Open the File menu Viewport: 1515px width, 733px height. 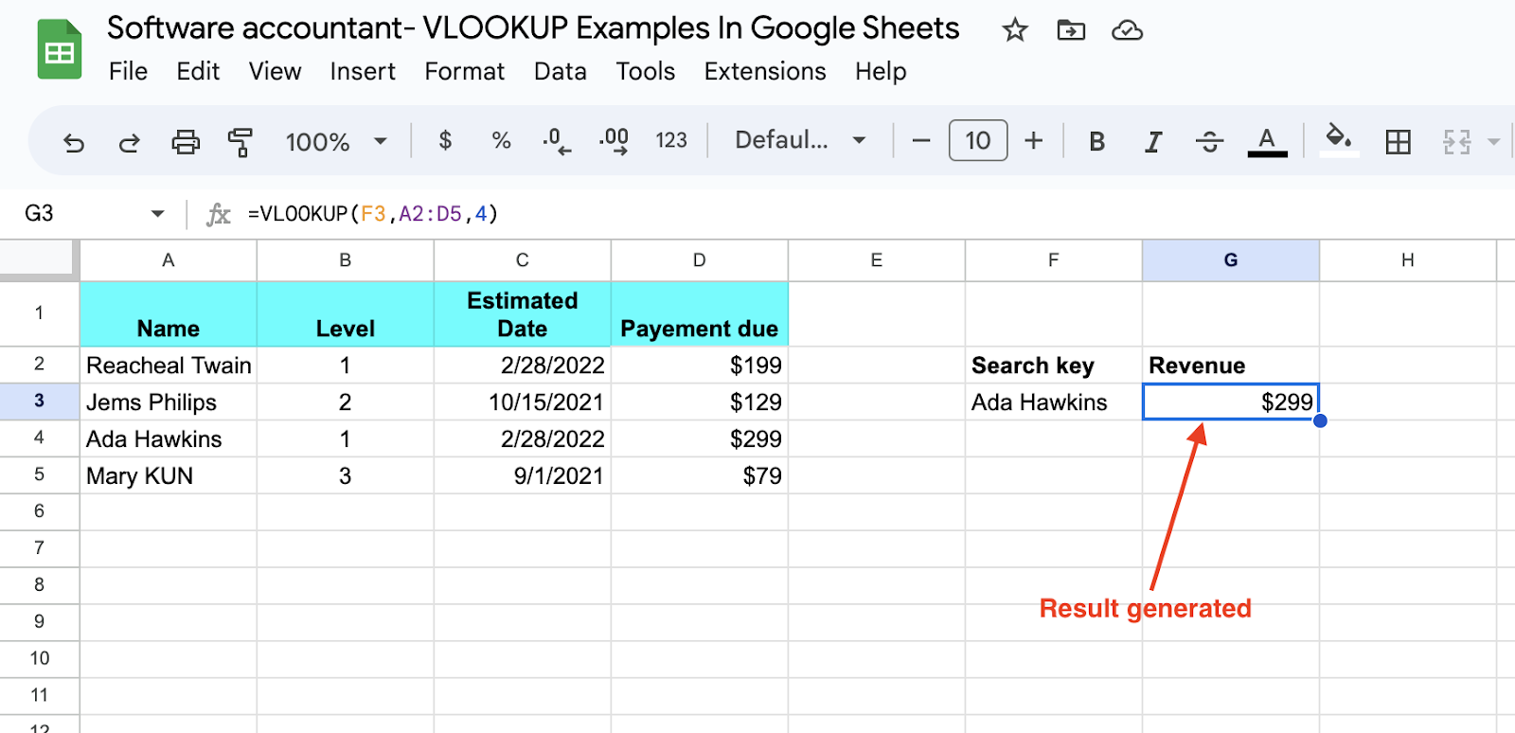coord(128,71)
